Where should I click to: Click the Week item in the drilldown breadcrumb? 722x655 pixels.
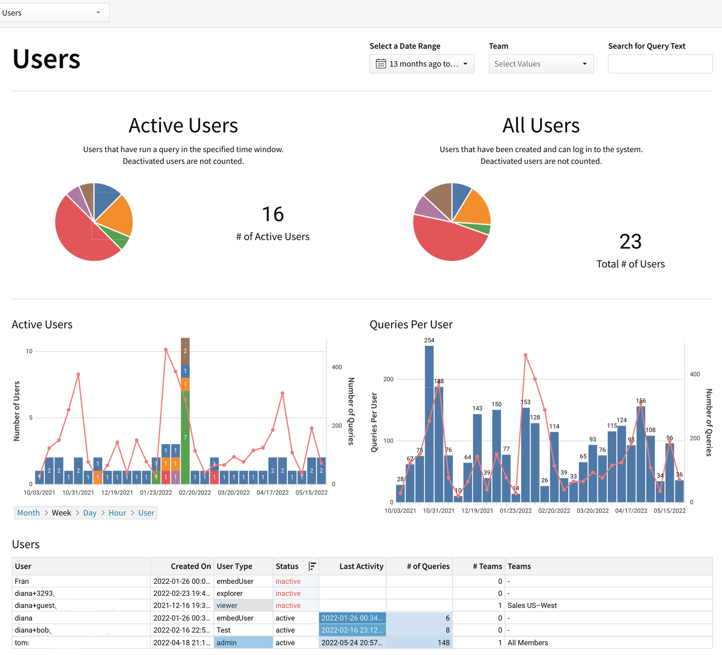tap(62, 513)
